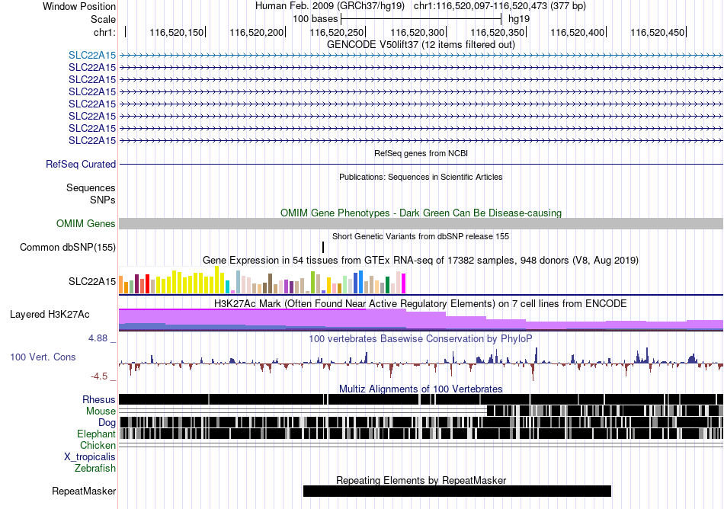Click the SNPs track label
This screenshot has height=509, width=724.
pos(103,200)
